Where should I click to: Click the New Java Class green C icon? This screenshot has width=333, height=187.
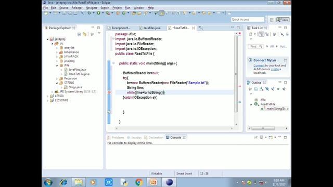tap(124, 13)
